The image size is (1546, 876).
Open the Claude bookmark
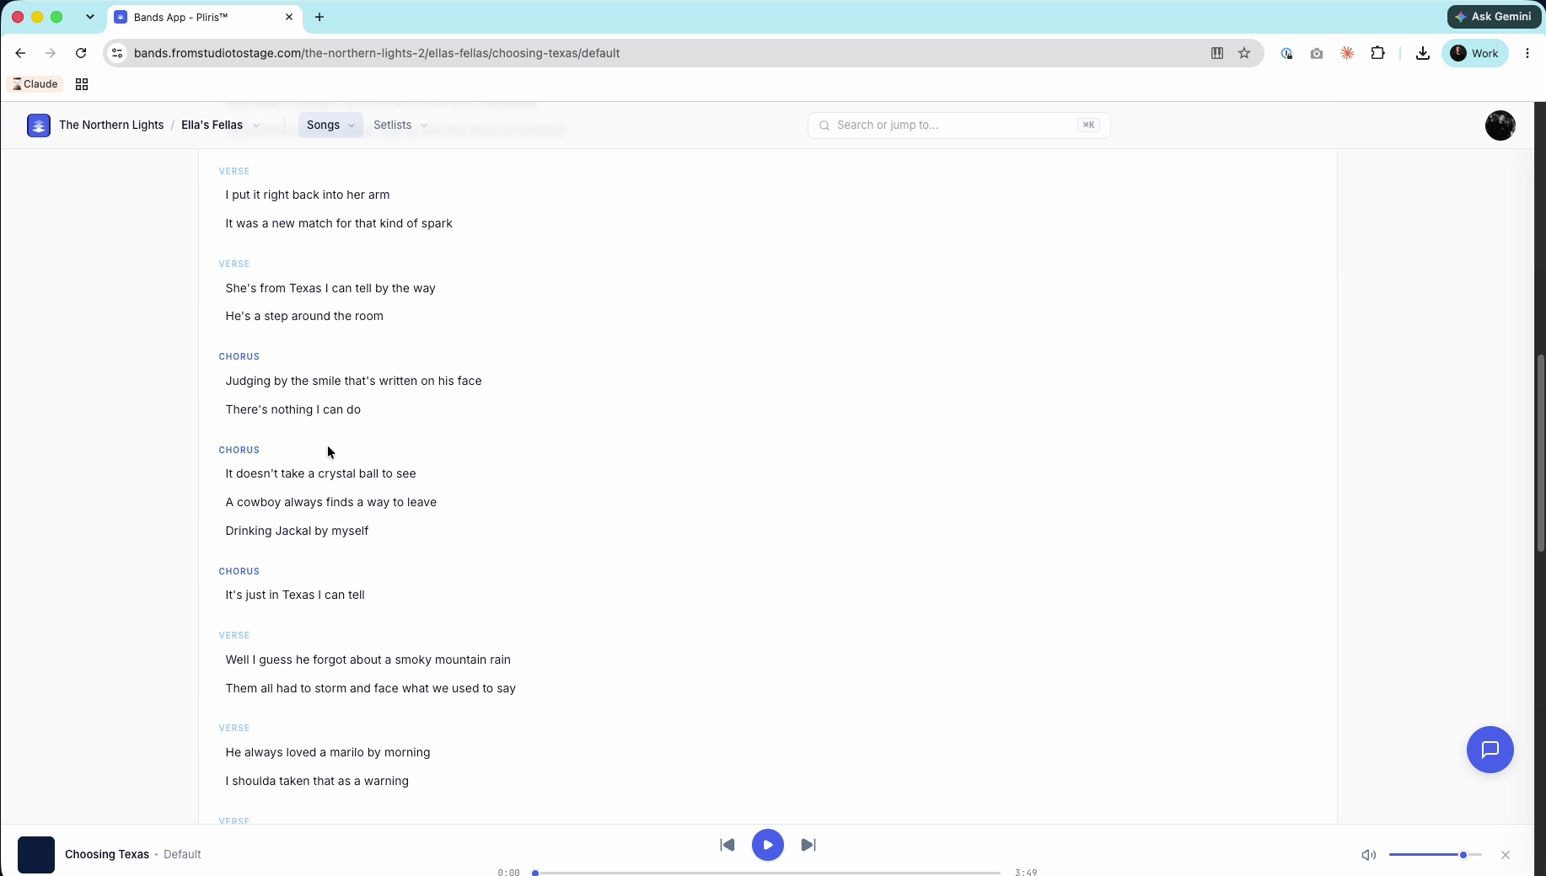click(35, 84)
